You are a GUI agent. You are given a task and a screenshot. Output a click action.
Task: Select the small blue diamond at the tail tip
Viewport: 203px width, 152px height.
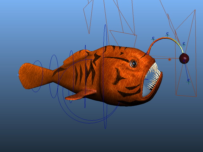18,75
